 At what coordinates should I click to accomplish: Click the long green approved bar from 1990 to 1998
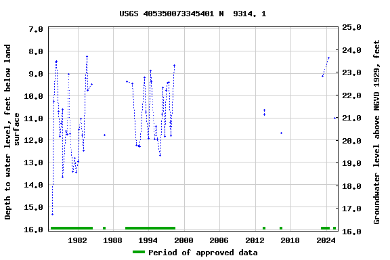(x=150, y=228)
